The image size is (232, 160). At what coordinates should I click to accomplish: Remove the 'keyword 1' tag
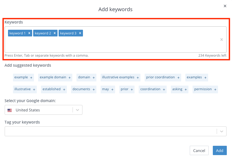click(x=29, y=33)
